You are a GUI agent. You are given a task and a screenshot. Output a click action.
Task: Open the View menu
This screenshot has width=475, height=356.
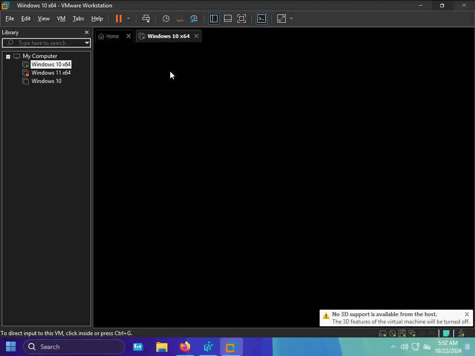pos(44,19)
